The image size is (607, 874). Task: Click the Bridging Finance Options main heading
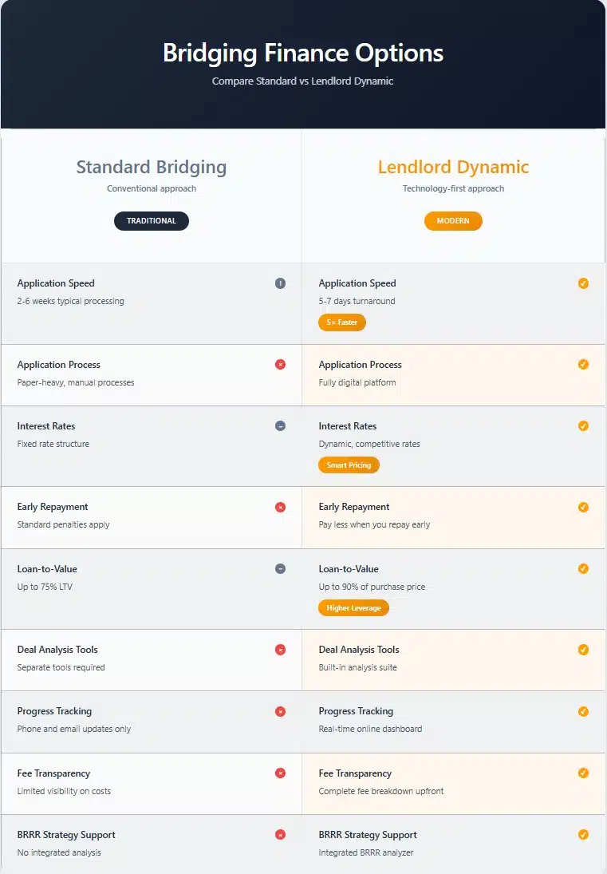click(x=303, y=53)
